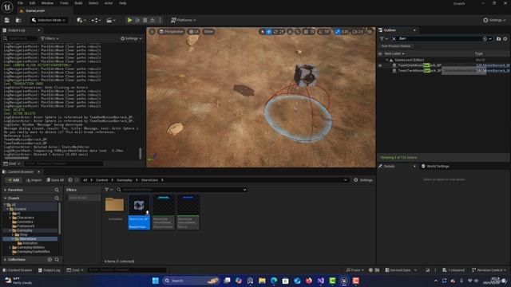Select the Output Log panel tab
This screenshot has width=511, height=287.
pyautogui.click(x=16, y=30)
